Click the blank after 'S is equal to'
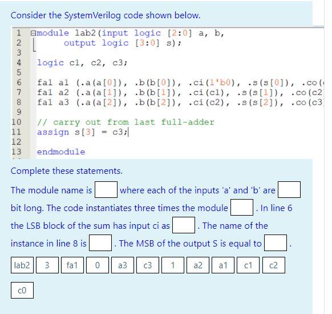This screenshot has width=332, height=314. coord(276,243)
